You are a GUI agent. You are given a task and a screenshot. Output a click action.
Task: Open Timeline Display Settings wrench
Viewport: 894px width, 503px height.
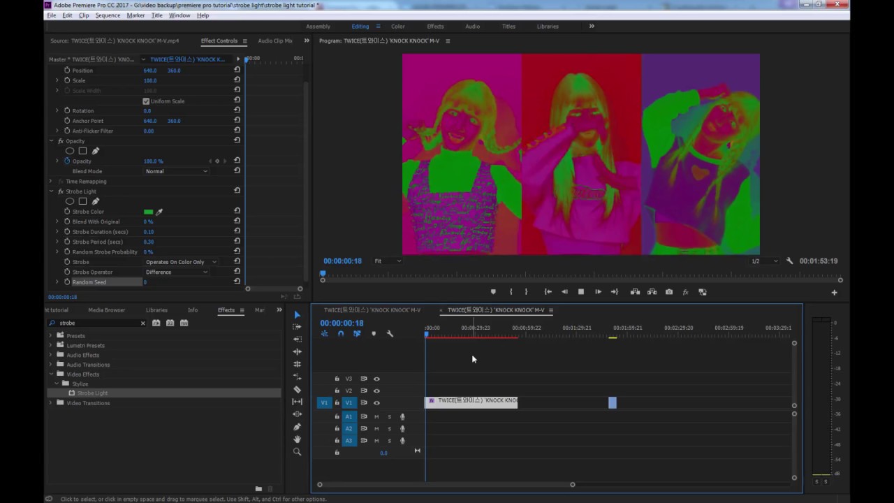pos(390,334)
